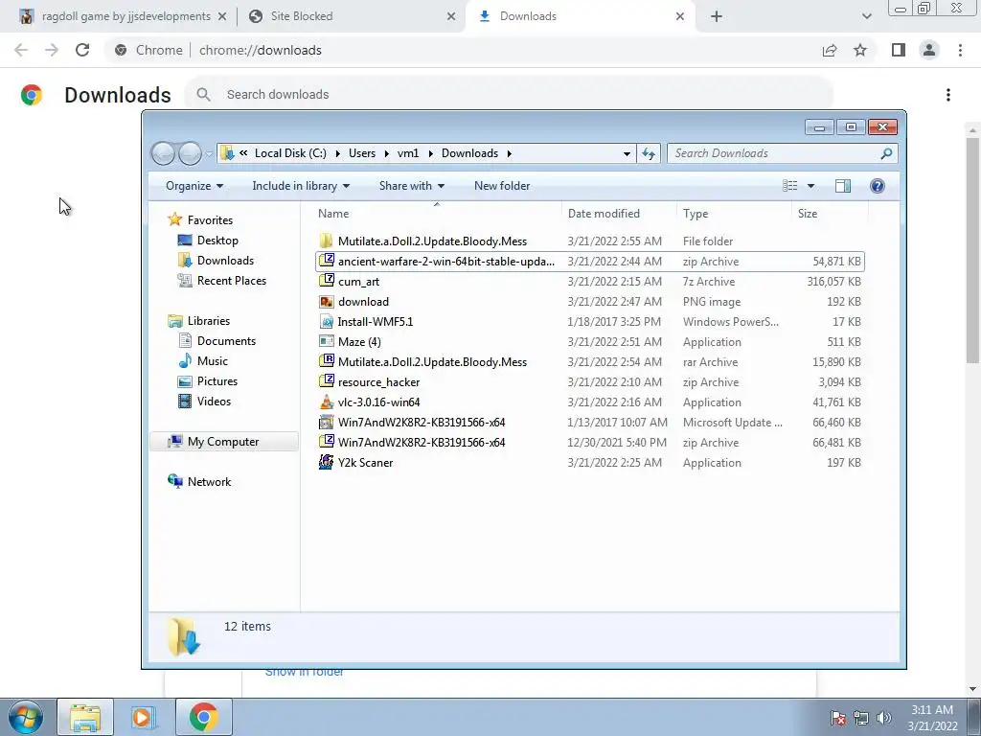Open Chrome profile avatar
The image size is (981, 736).
[x=929, y=50]
